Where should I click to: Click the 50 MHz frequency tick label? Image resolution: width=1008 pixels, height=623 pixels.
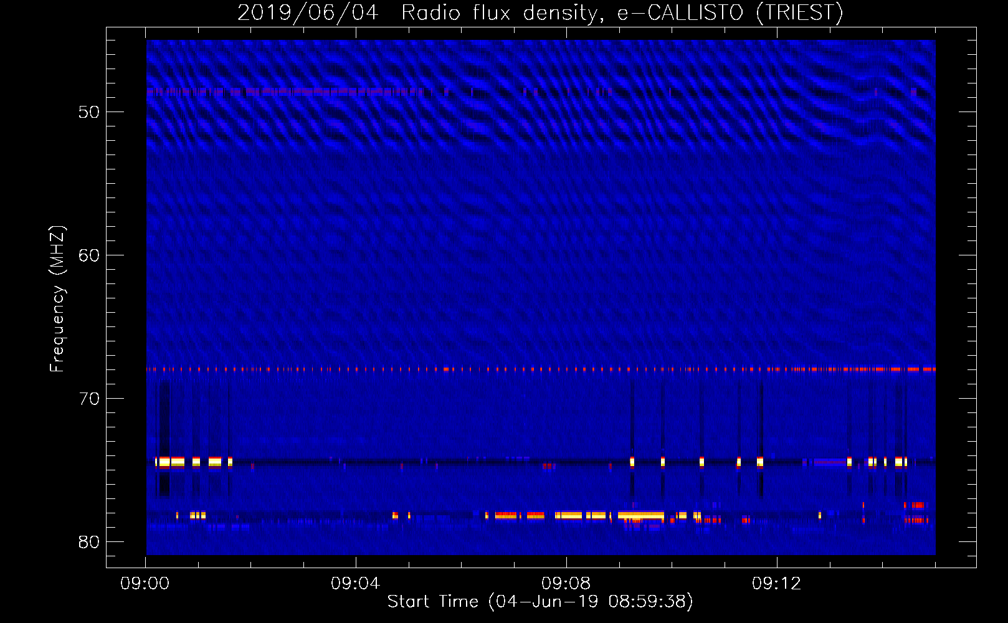89,112
